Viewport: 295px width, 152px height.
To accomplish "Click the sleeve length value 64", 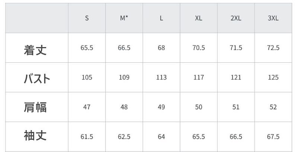I will pyautogui.click(x=161, y=137).
